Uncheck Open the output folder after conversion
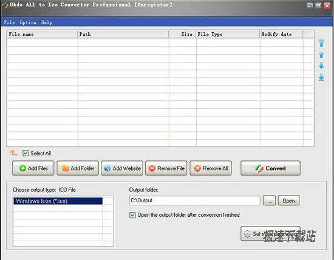Image resolution: width=334 pixels, height=260 pixels. [x=132, y=215]
